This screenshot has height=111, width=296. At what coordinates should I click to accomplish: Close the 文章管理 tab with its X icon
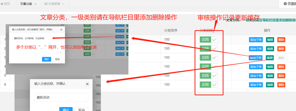(63, 4)
